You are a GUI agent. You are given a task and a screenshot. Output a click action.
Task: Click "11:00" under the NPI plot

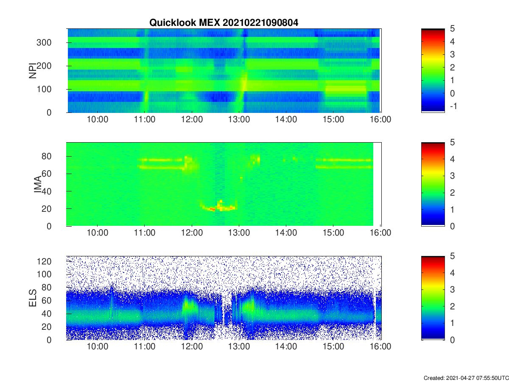click(x=145, y=120)
